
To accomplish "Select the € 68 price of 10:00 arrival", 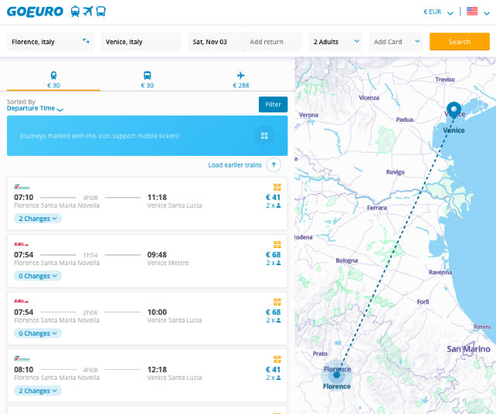I will pyautogui.click(x=273, y=312).
